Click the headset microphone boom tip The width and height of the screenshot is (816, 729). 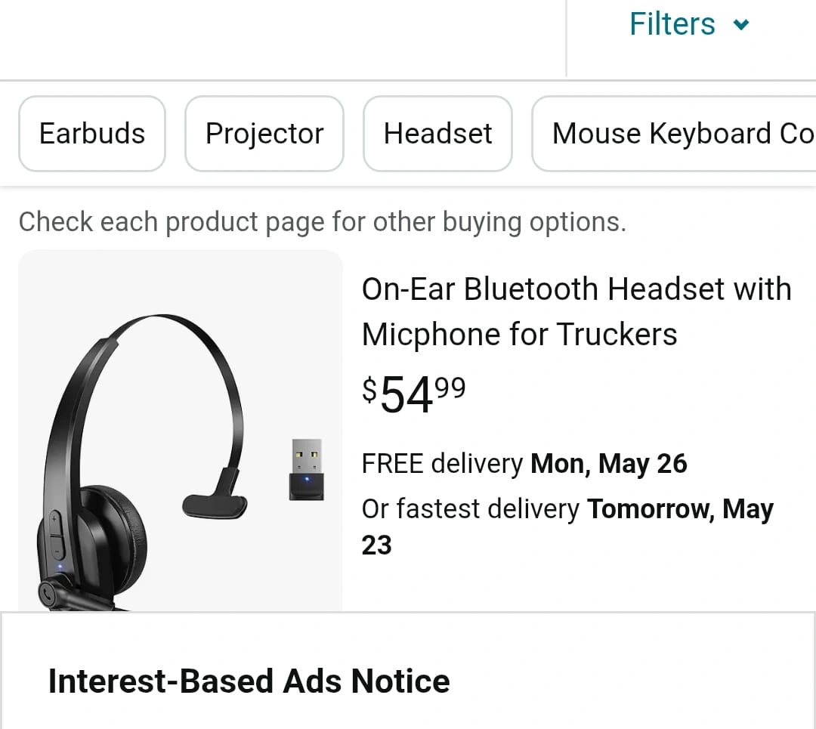click(x=215, y=507)
